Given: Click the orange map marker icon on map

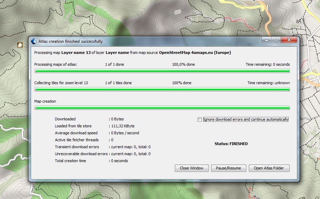Looking at the screenshot, I should coord(21,45).
